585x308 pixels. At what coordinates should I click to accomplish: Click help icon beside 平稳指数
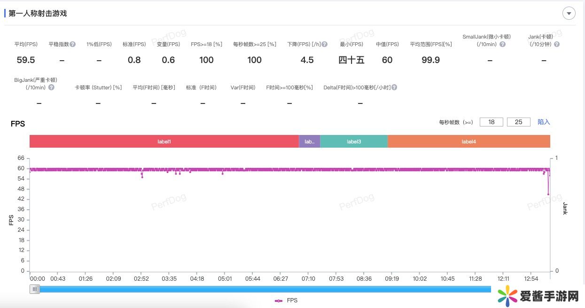(73, 44)
